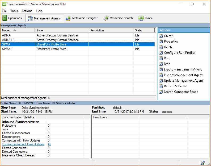Open the File menu
This screenshot has height=166, width=211.
point(4,11)
